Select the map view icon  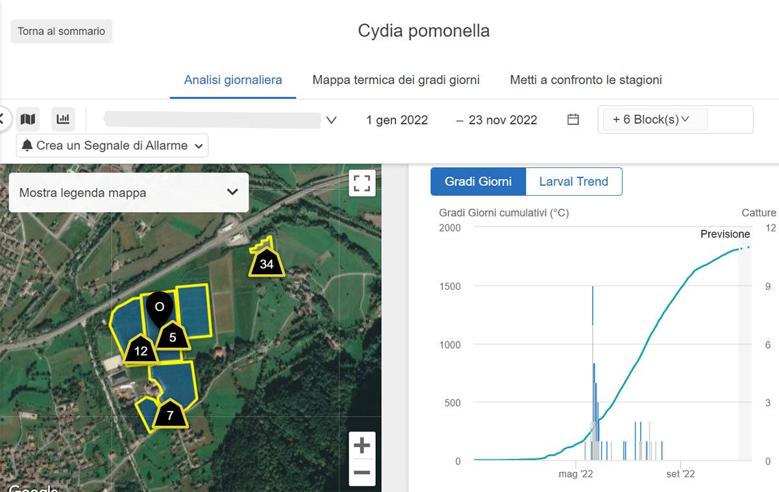coord(27,119)
